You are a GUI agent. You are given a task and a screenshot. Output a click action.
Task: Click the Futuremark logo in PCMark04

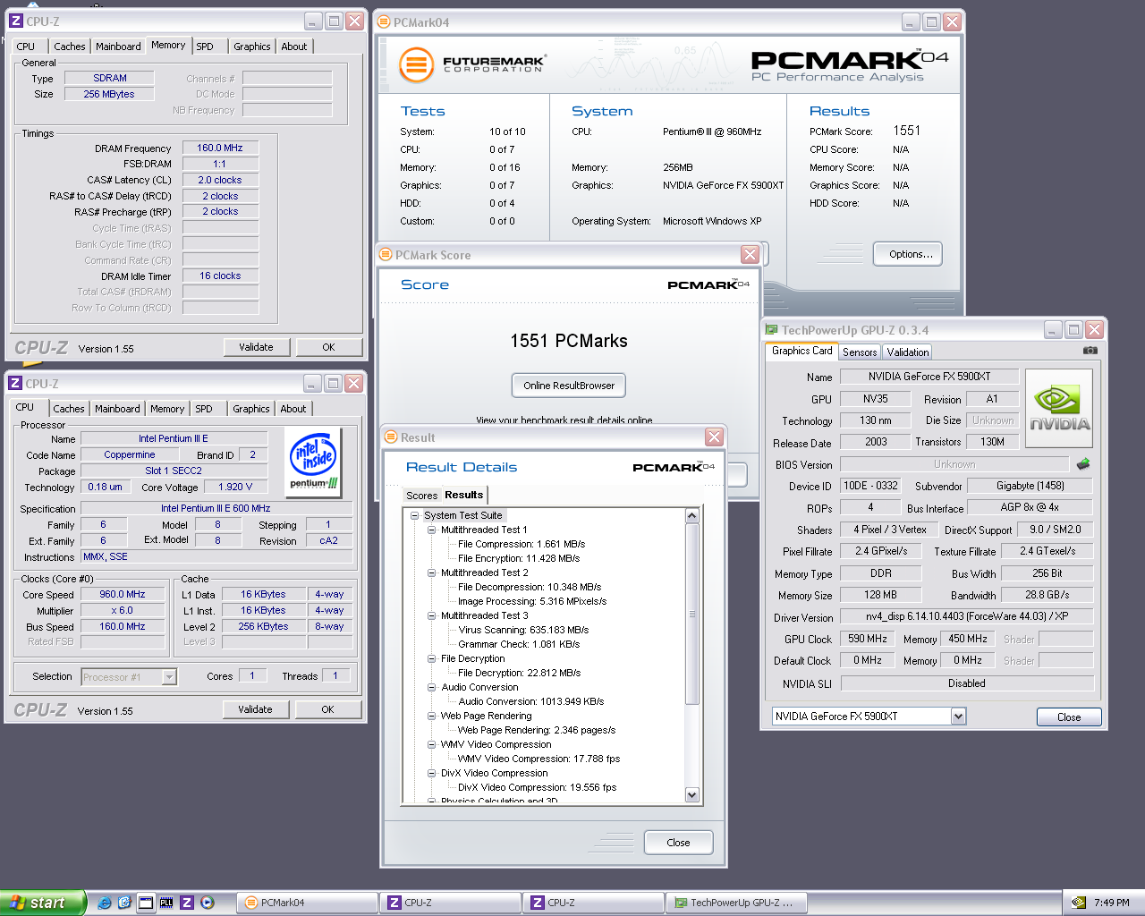pyautogui.click(x=471, y=64)
